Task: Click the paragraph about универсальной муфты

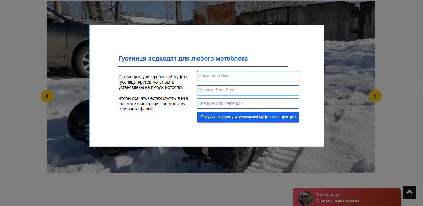Action: 153,82
